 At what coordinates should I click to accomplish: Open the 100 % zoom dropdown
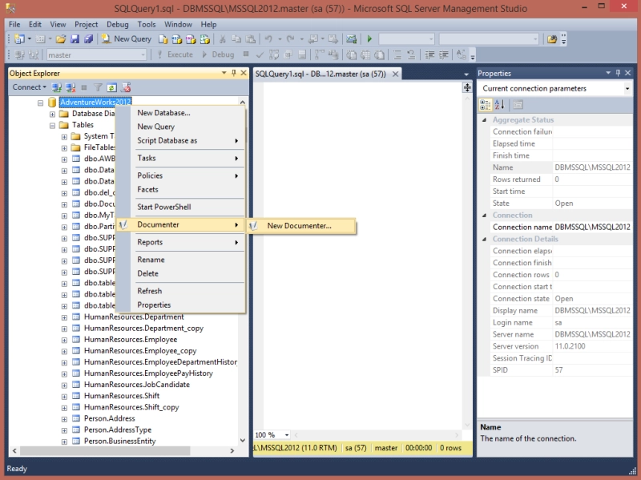(287, 435)
